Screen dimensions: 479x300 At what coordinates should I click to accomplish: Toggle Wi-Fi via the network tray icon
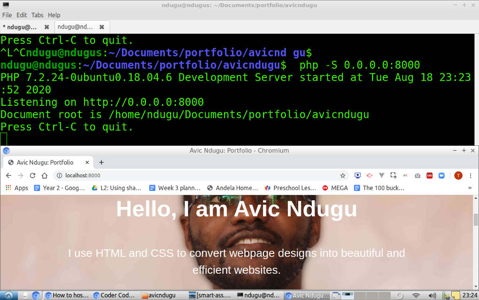pyautogui.click(x=416, y=296)
